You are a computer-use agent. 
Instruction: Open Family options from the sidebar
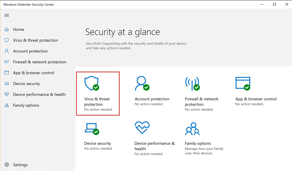coord(26,105)
